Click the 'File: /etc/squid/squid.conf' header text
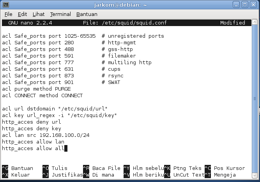 (x=125, y=23)
